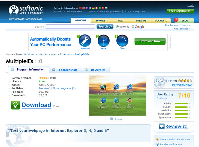Screen dimensions: 199x147
Task: Click the Review it speech bubble icon
Action: [x=162, y=126]
